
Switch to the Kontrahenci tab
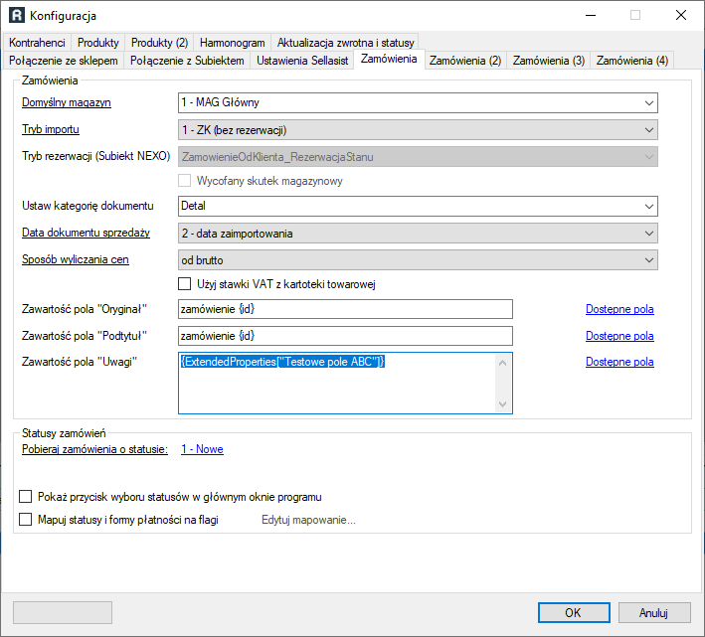coord(37,43)
